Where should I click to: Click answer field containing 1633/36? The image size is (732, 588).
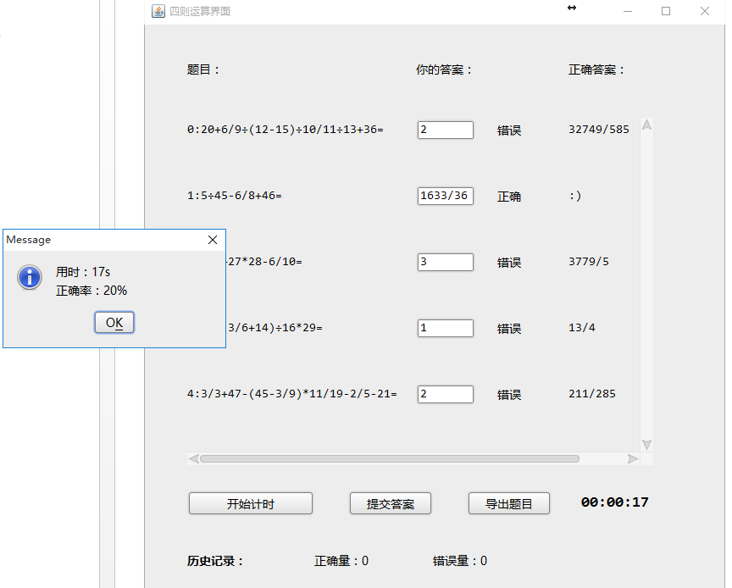tap(446, 196)
